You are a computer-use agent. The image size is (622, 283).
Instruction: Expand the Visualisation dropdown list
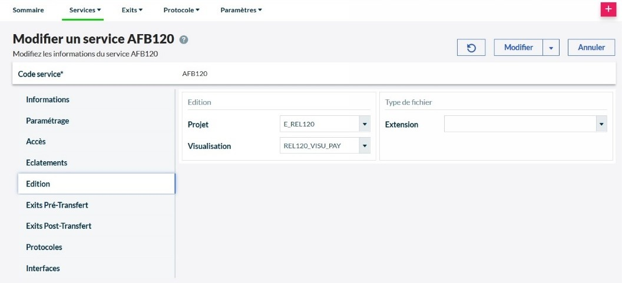[365, 146]
